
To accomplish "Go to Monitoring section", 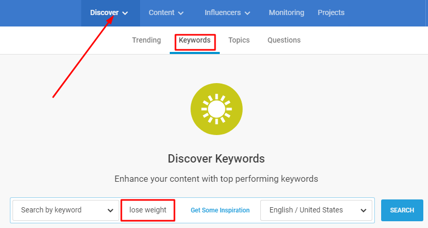I will click(286, 13).
